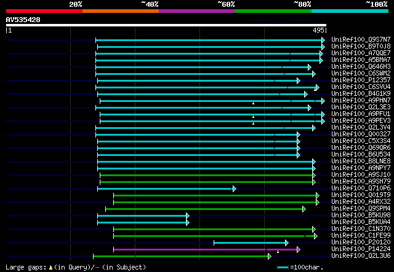Select the UniRef100_B5KUA4 label
Image resolution: width=394 pixels, height=272 pixels.
361,222
